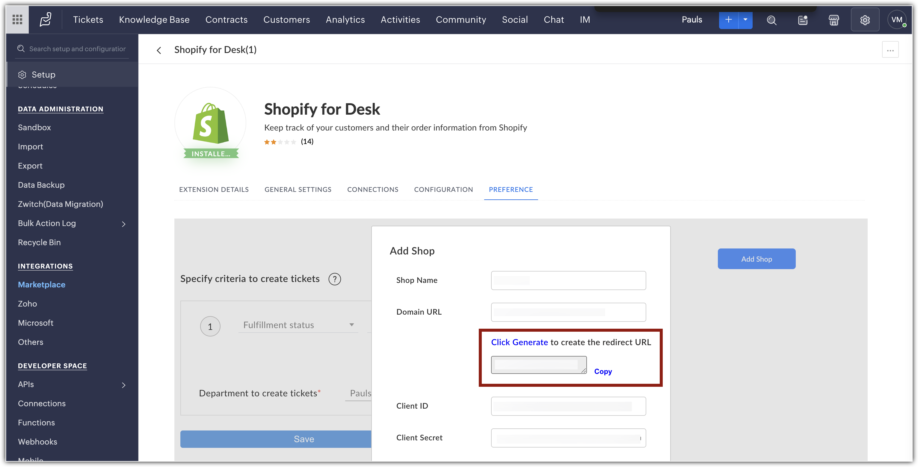Focus the setup search box

[78, 49]
